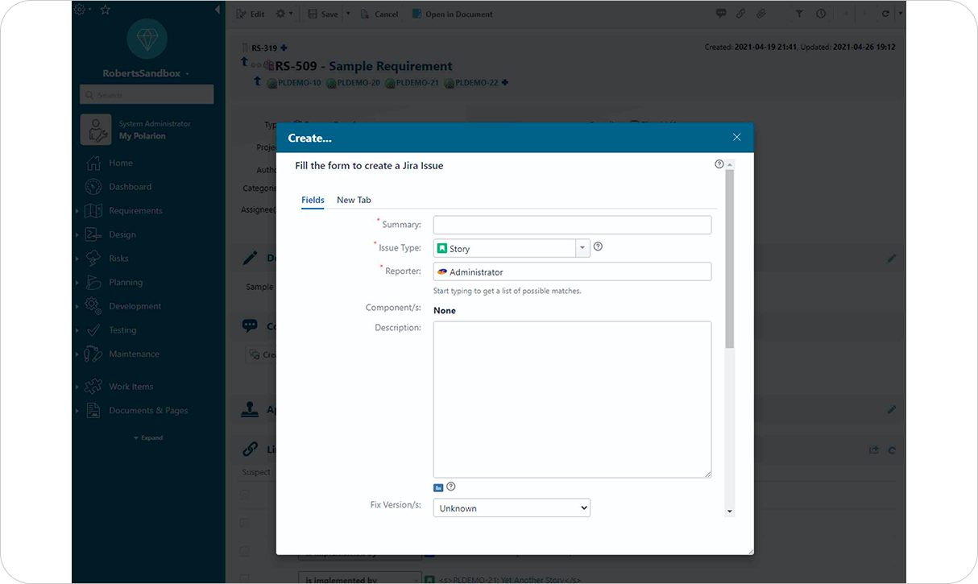The height and width of the screenshot is (584, 978).
Task: Click Expand at the bottom of the sidebar
Action: (x=148, y=437)
